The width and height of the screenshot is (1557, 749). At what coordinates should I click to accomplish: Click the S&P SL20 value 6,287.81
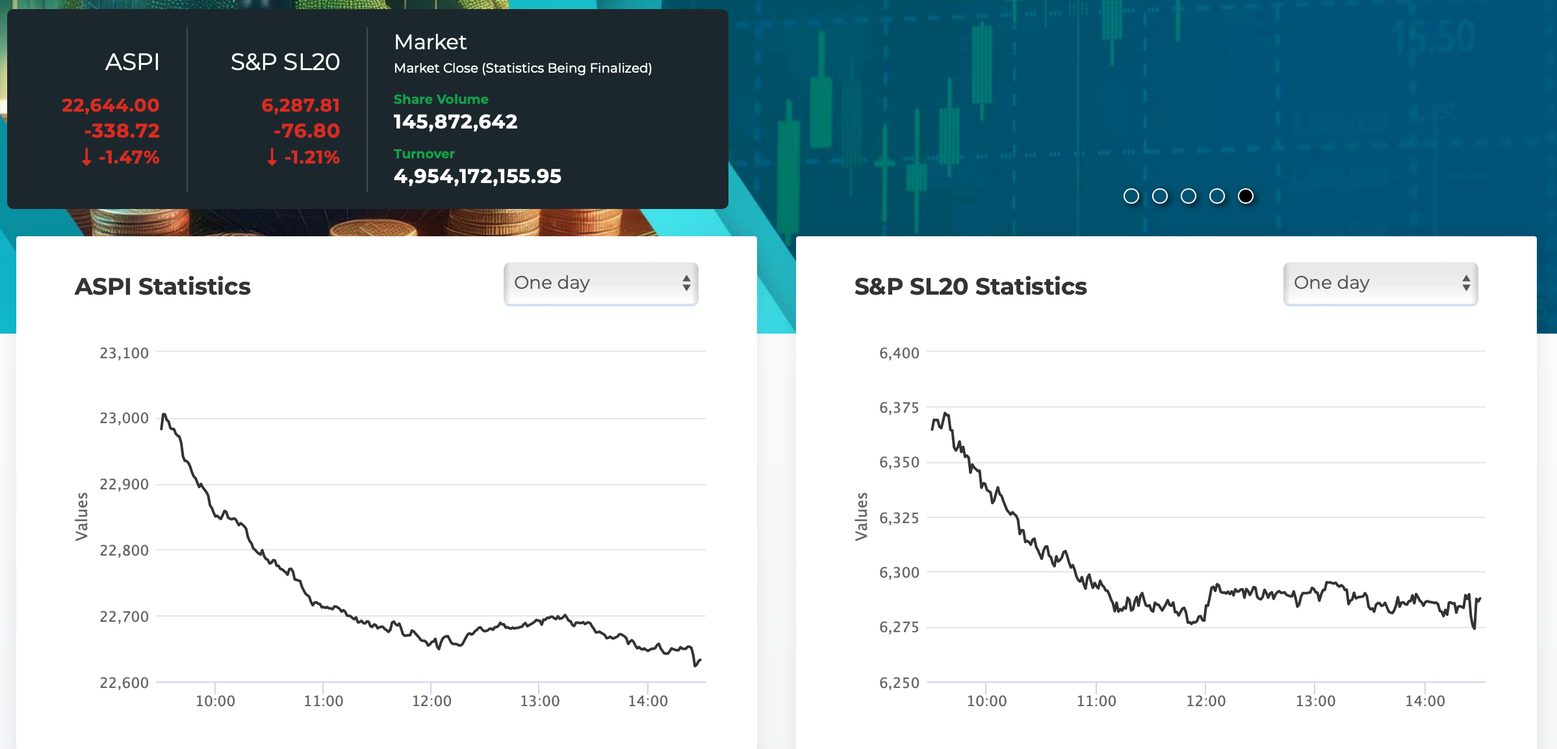point(300,105)
